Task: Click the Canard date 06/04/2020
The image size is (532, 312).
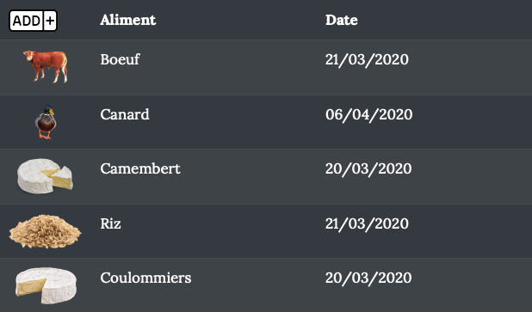Action: click(x=368, y=115)
